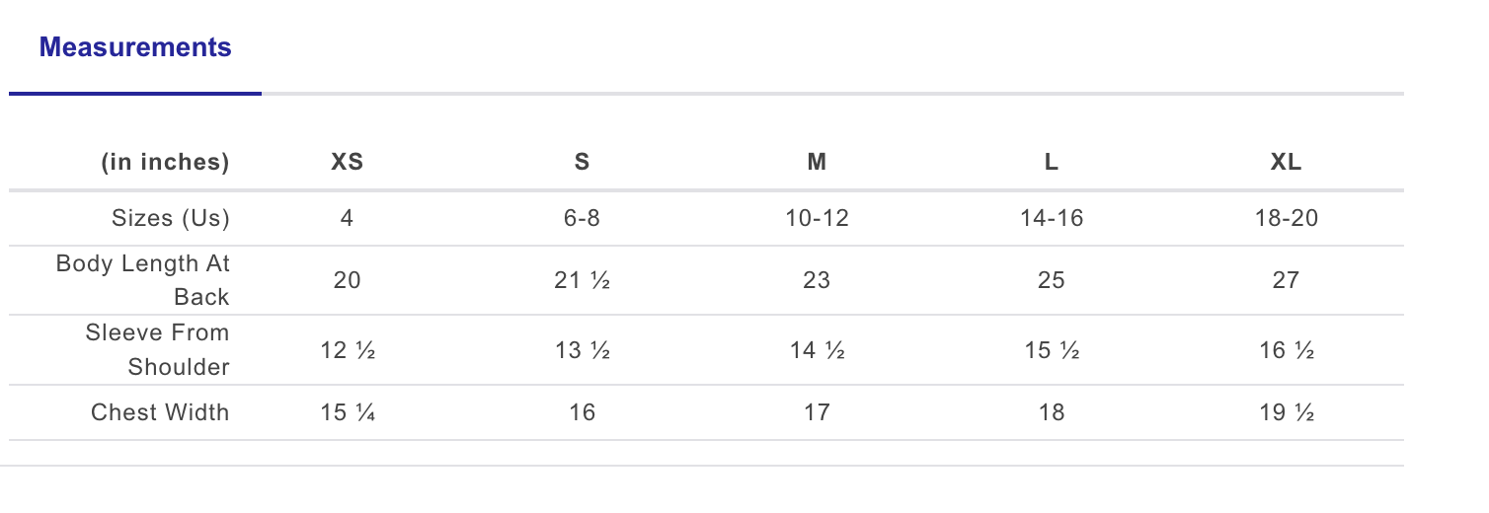The height and width of the screenshot is (513, 1489).
Task: Click the M size column header
Action: [817, 163]
